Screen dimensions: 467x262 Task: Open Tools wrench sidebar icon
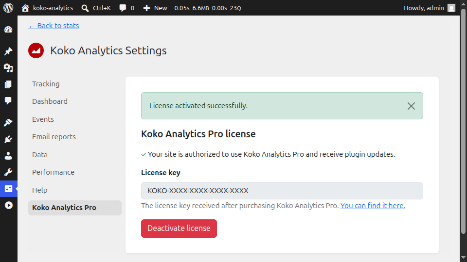point(8,172)
